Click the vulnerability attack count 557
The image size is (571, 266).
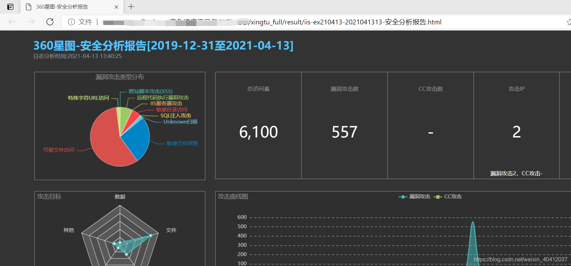pos(344,132)
